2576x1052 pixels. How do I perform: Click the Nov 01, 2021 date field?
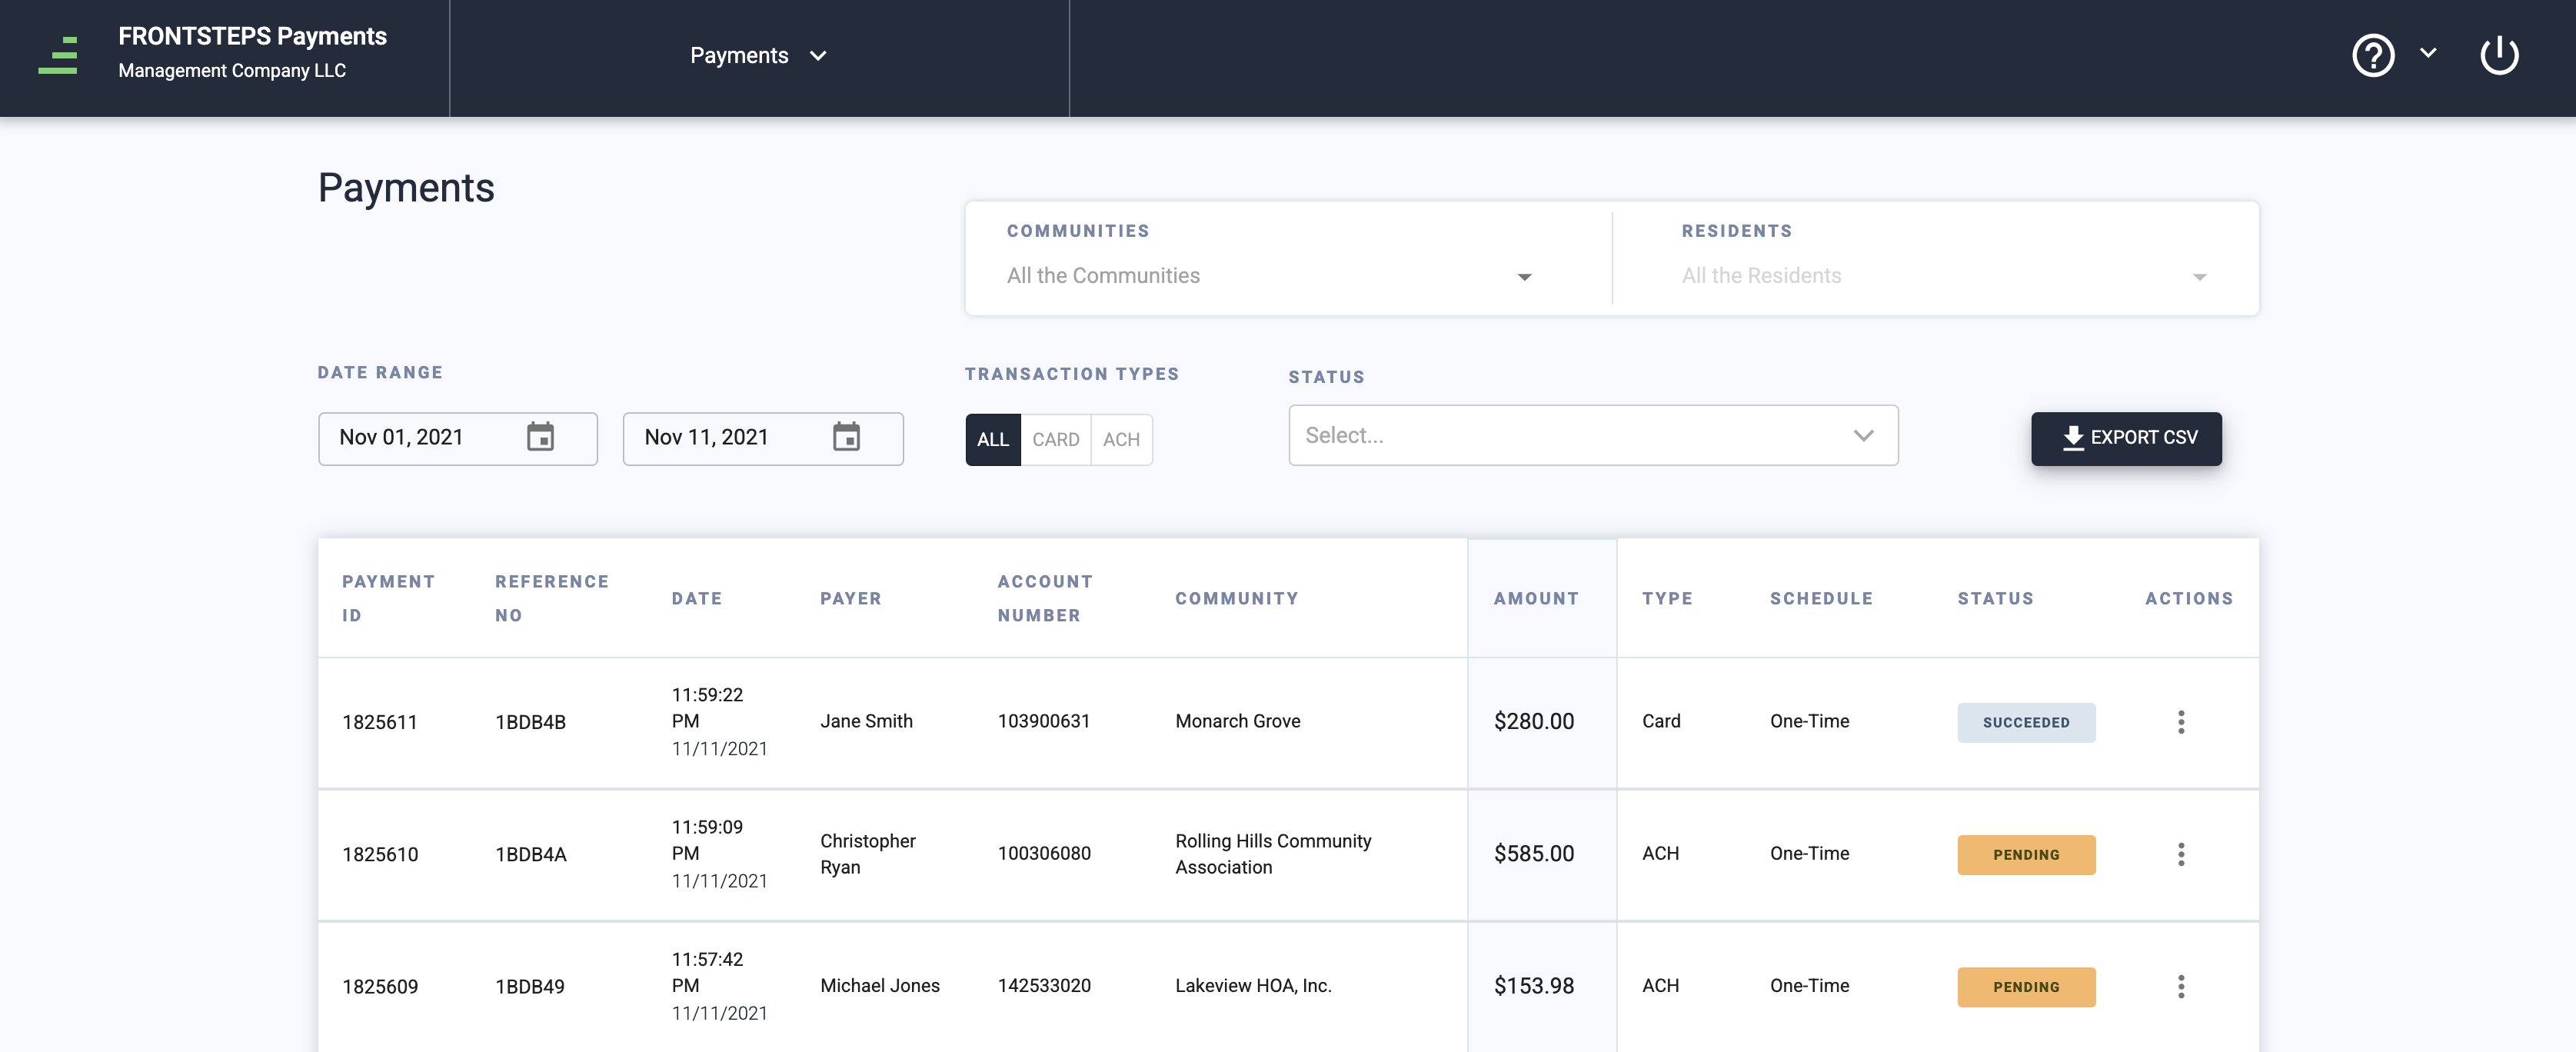[420, 437]
